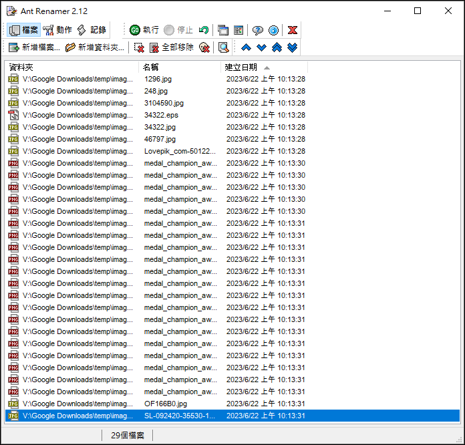Click the move up single arrow

pos(246,47)
